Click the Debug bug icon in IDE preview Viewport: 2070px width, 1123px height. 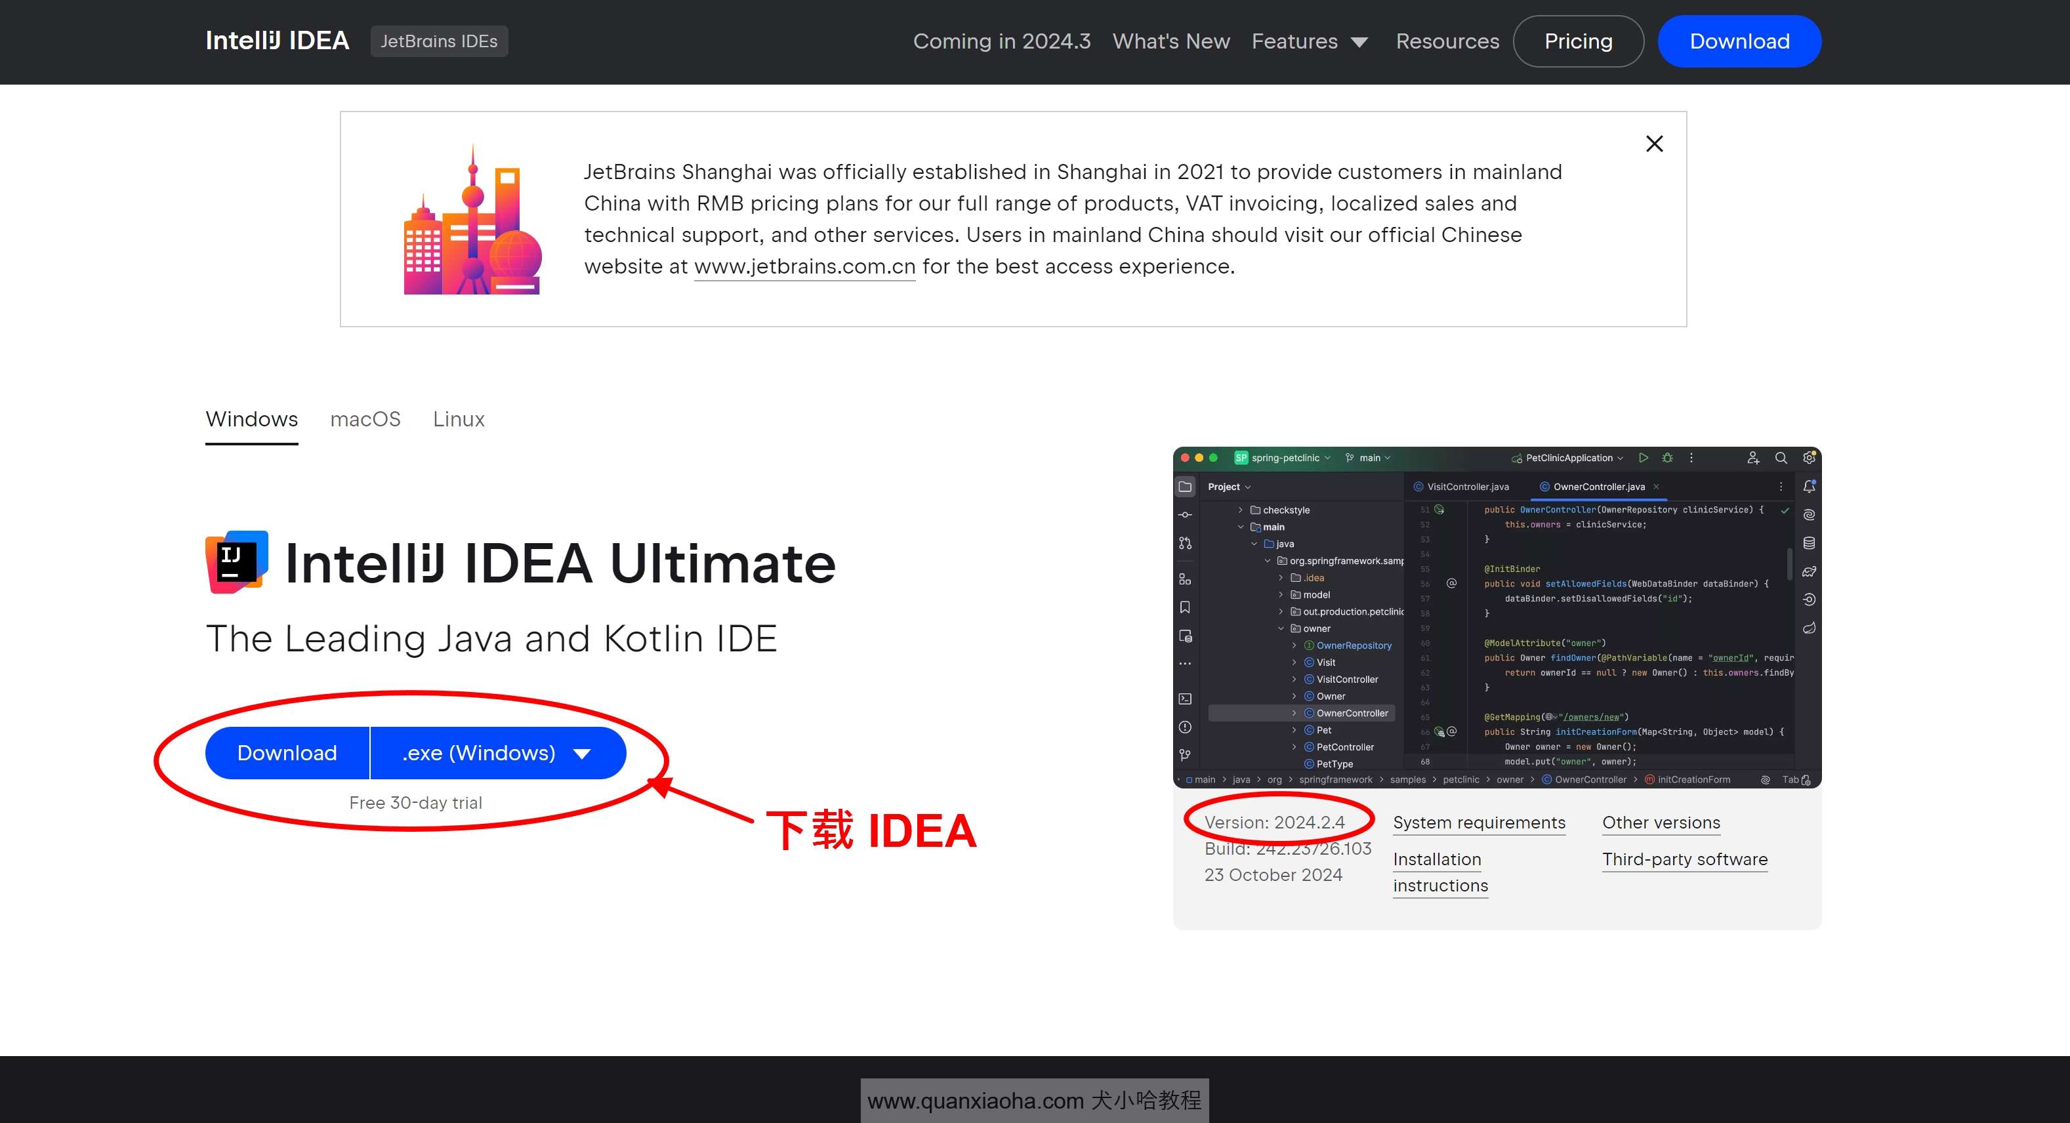1668,458
